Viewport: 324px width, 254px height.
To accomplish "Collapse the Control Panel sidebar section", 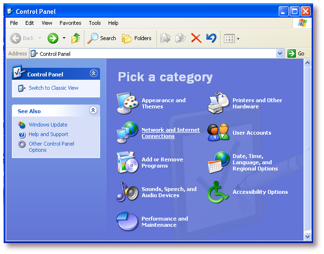I will point(93,74).
